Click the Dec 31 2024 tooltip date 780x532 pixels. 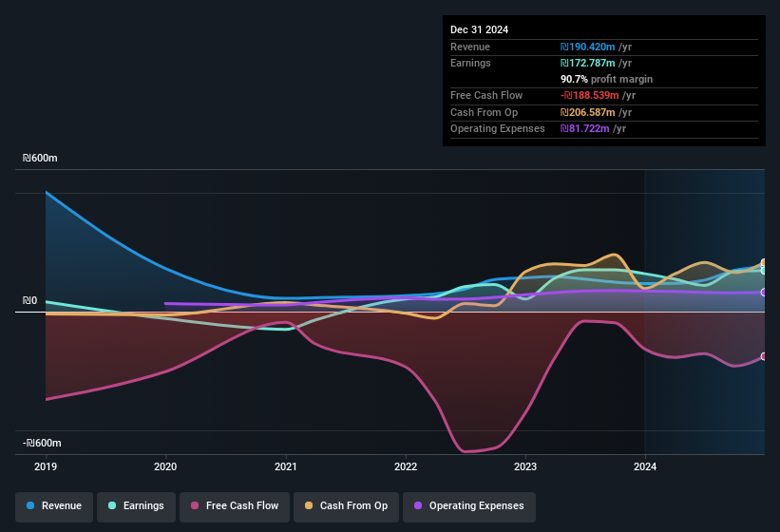pos(479,29)
